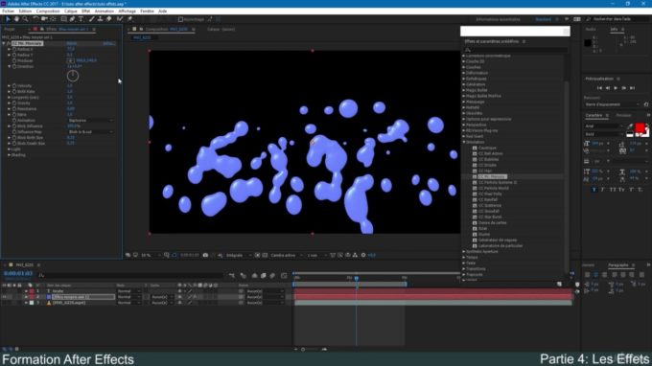Click the effects search field

click(x=516, y=50)
